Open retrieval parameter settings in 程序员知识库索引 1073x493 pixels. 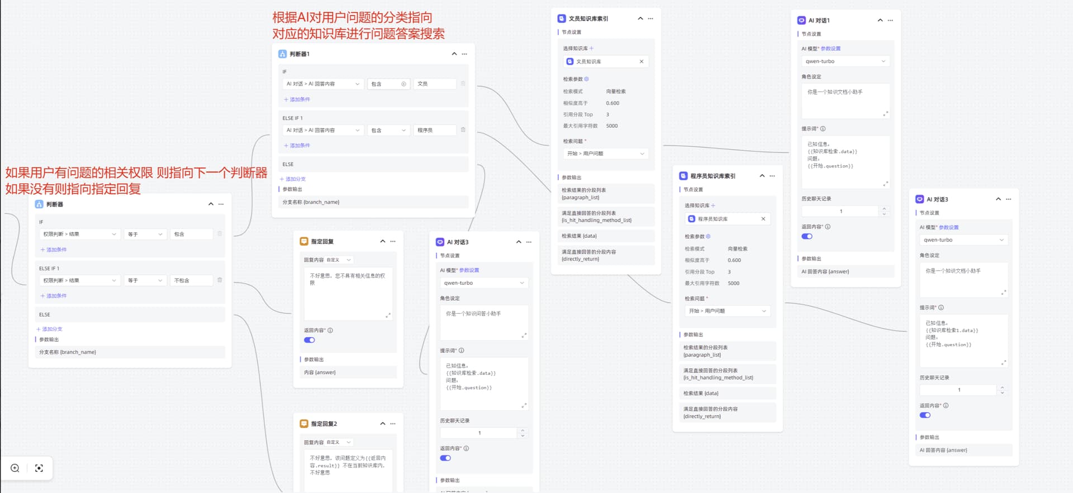[708, 237]
